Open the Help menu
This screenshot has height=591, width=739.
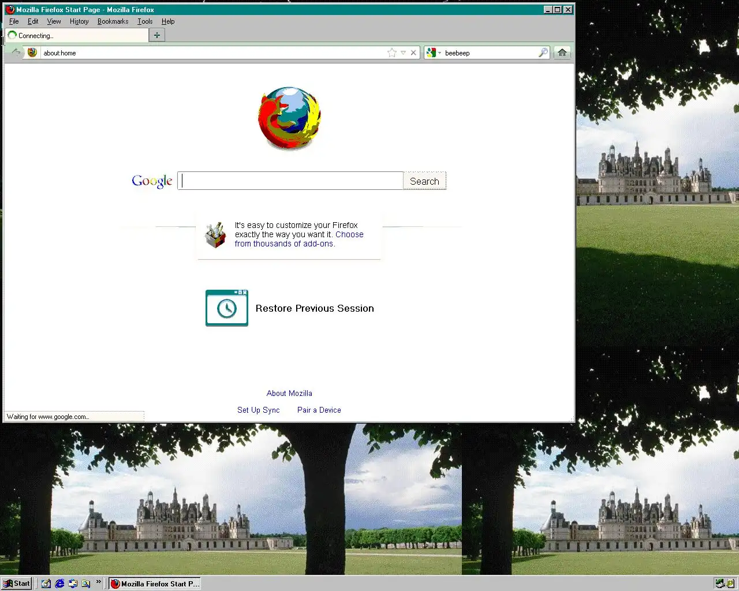pos(168,21)
